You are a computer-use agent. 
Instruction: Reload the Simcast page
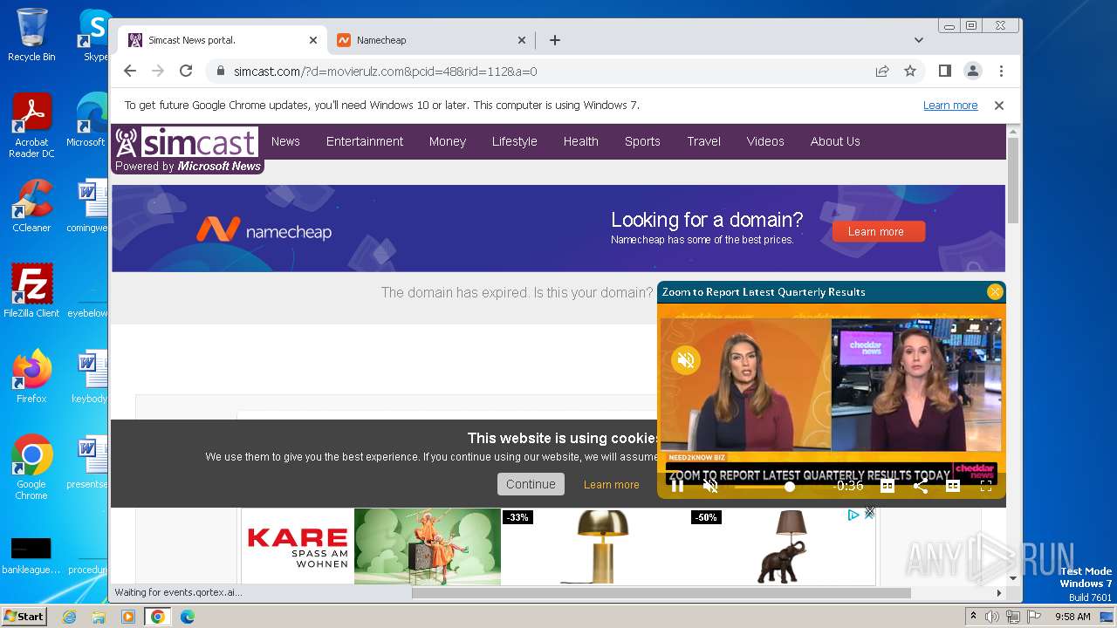(x=186, y=71)
